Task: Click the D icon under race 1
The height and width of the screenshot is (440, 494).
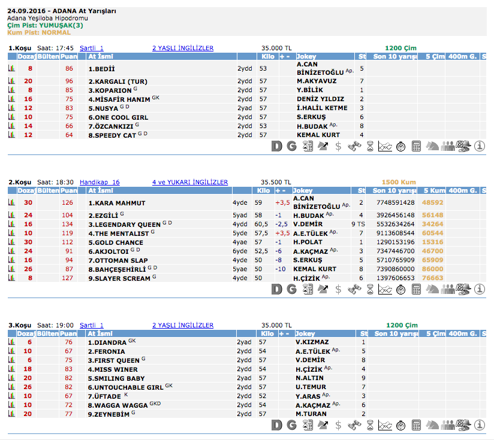Action: [276, 146]
